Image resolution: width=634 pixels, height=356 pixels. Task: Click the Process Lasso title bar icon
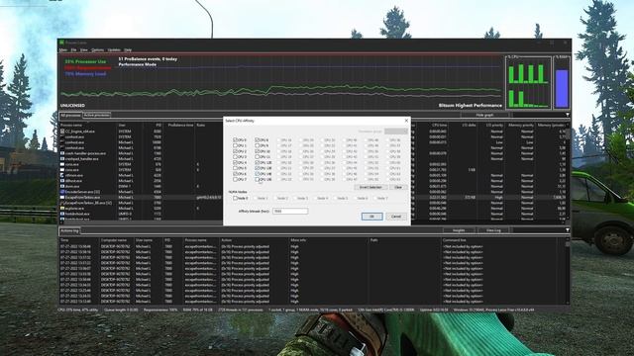[x=61, y=43]
